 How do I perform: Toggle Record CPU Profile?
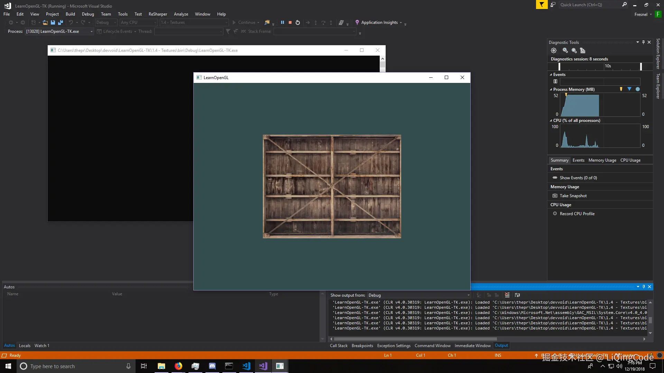577,214
